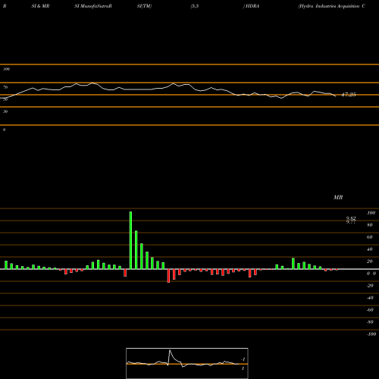The width and height of the screenshot is (379, 379).
Task: Click the spike peak in mini overview chart
Action: (x=170, y=350)
